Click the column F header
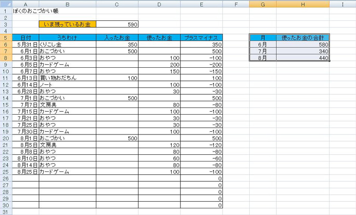The image size is (356, 215). 236,4
